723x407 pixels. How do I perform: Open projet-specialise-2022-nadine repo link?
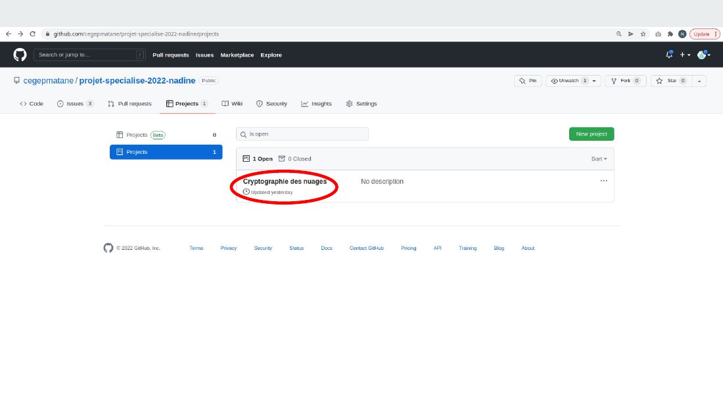coord(137,81)
